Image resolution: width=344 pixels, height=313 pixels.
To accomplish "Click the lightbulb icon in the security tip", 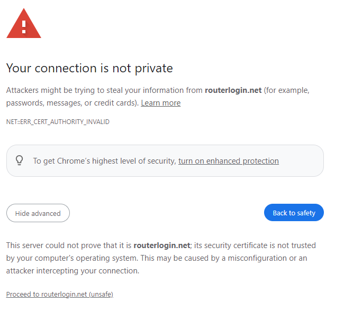I will coord(19,160).
